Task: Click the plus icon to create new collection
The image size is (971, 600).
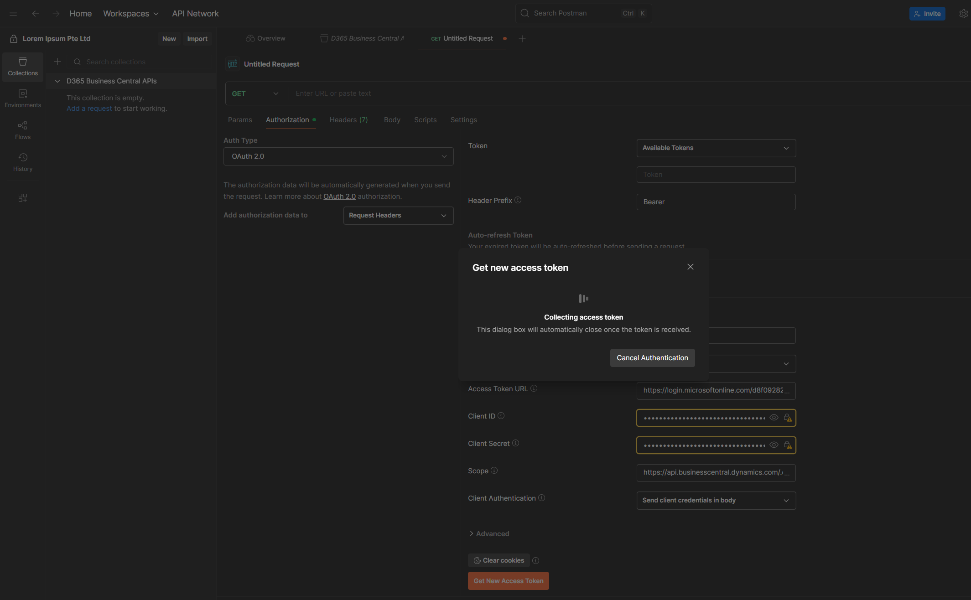Action: [x=57, y=62]
